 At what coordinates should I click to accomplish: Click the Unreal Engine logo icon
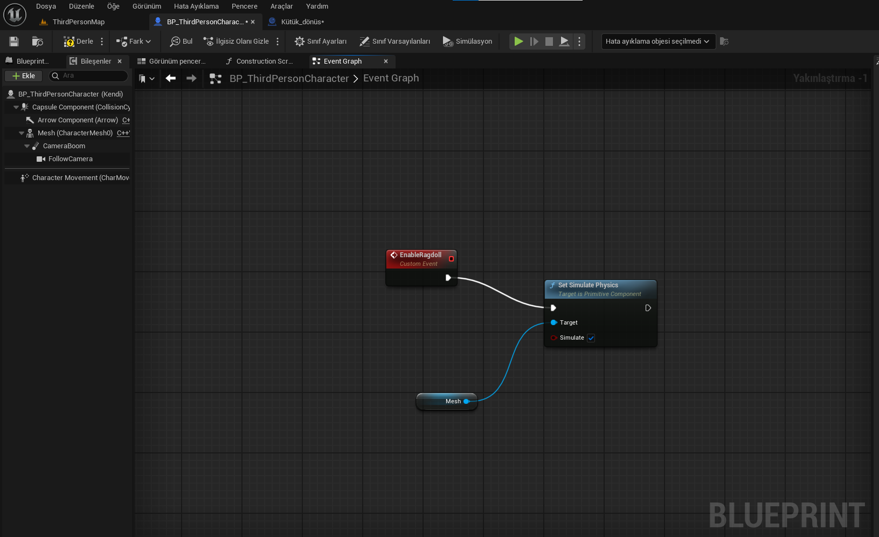15,15
